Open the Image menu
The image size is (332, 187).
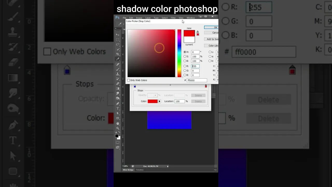click(x=139, y=18)
